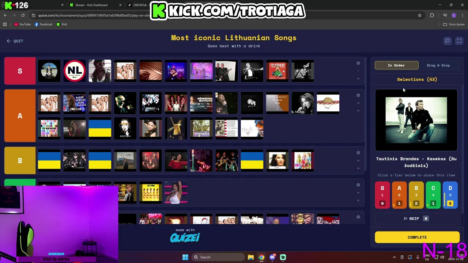Screen dimensions: 468x263
Task: Open the Windows Start menu
Action: [185, 257]
